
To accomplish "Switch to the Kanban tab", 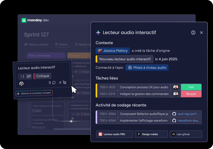I will tap(63, 44).
